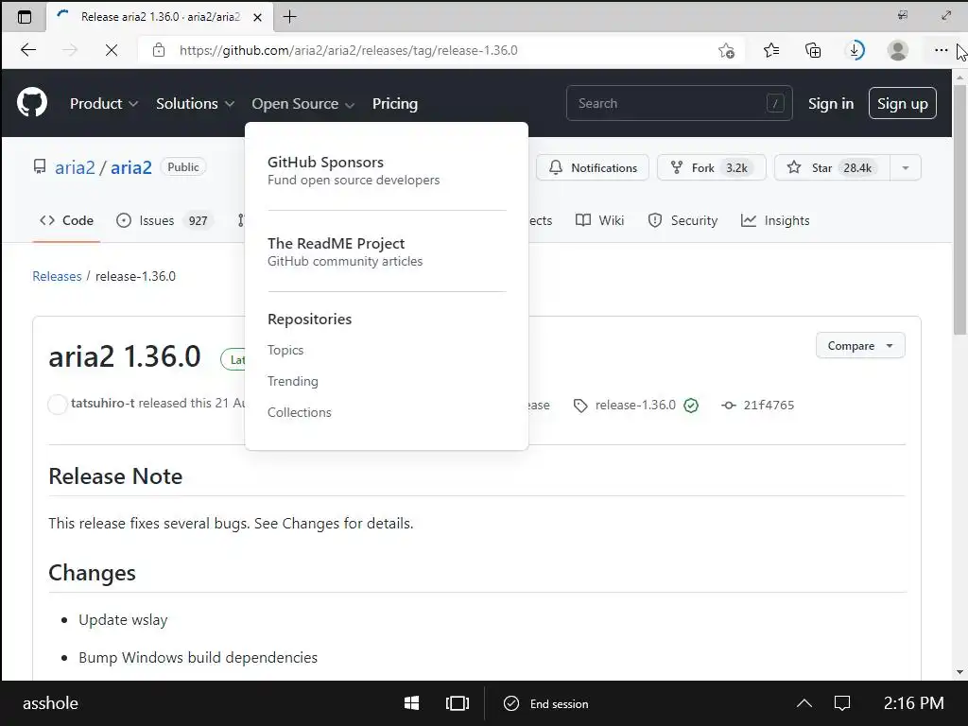
Task: Click the page vertical scrollbar thumb
Action: [959, 210]
